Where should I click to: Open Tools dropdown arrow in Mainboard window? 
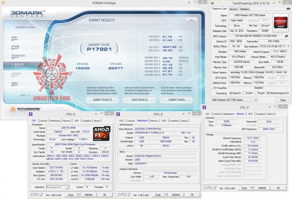tap(166, 195)
